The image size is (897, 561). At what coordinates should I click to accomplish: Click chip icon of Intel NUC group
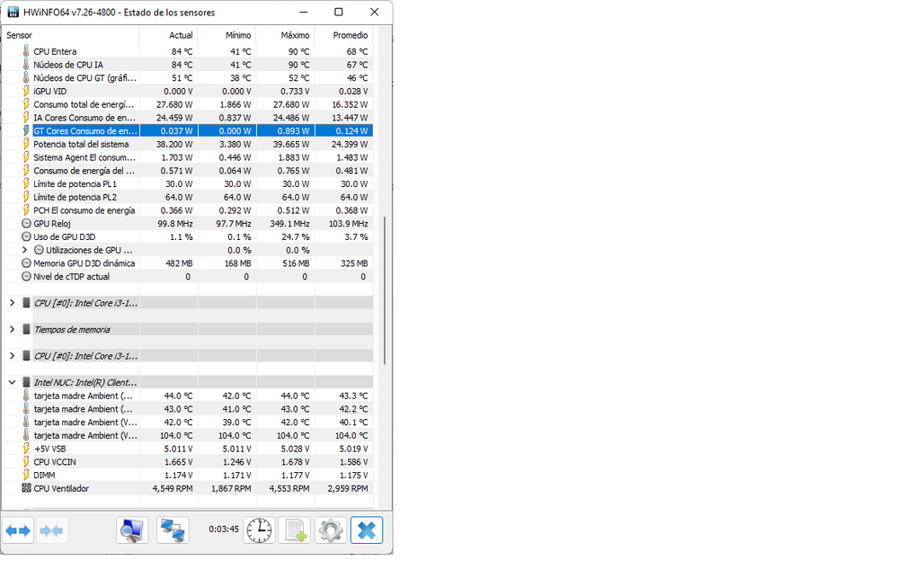26,382
